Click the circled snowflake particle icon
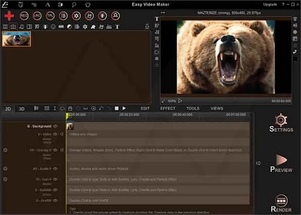The width and height of the screenshot is (301, 215). 76,16
